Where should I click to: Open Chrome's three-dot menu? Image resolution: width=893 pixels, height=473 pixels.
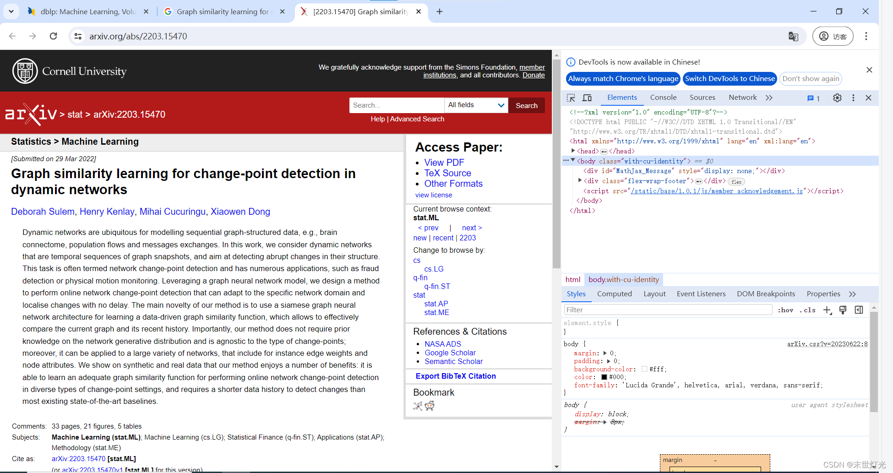point(866,36)
